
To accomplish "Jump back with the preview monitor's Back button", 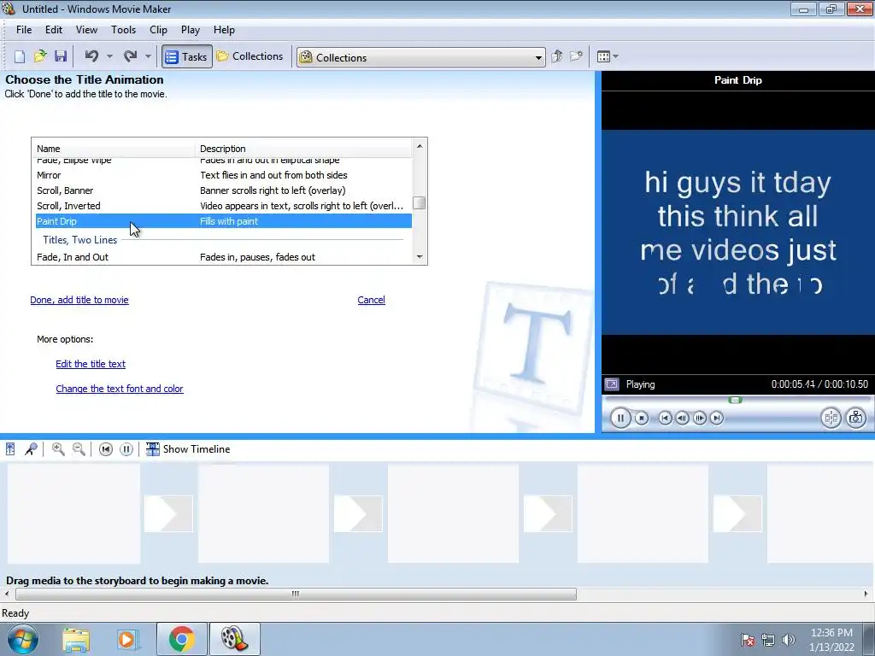I will point(665,418).
